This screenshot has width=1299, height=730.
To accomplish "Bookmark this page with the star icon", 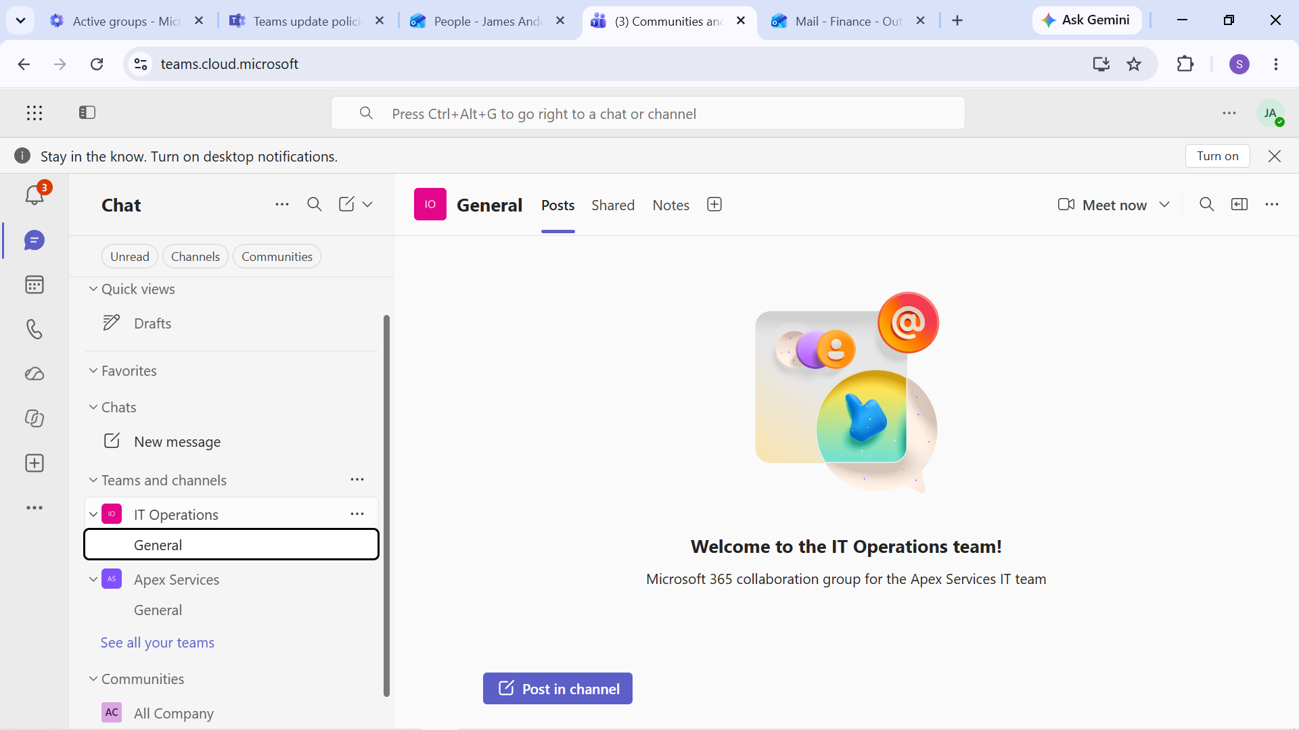I will coord(1134,64).
